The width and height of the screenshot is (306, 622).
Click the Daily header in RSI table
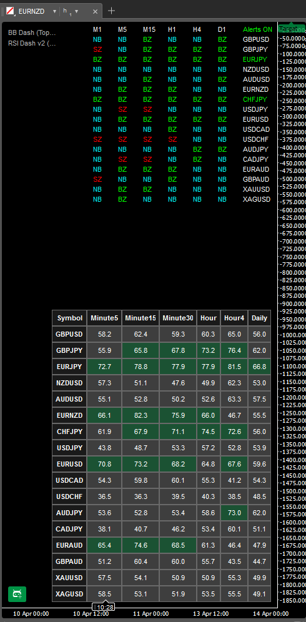coord(260,318)
